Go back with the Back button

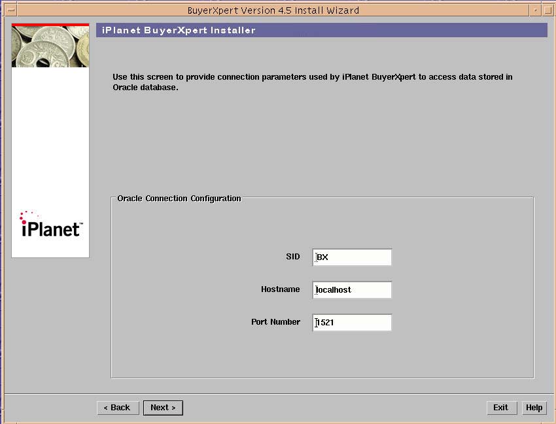click(x=118, y=408)
